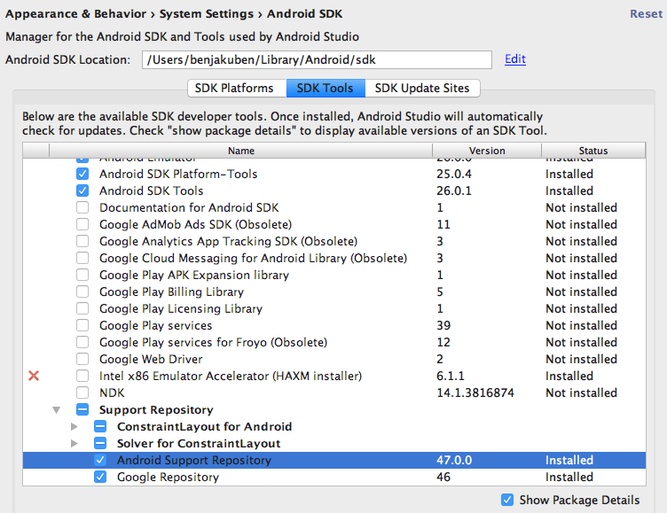Expand Solver for ConstraintLayout node
The image size is (667, 513).
tap(74, 443)
